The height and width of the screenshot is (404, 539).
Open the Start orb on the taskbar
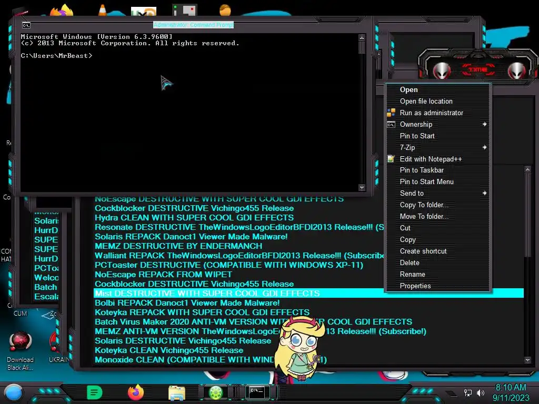tap(14, 392)
